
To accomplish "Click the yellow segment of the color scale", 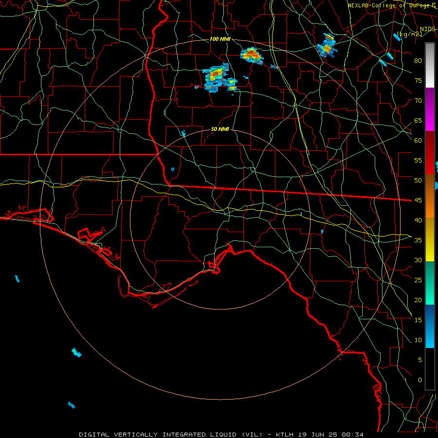I will click(430, 239).
